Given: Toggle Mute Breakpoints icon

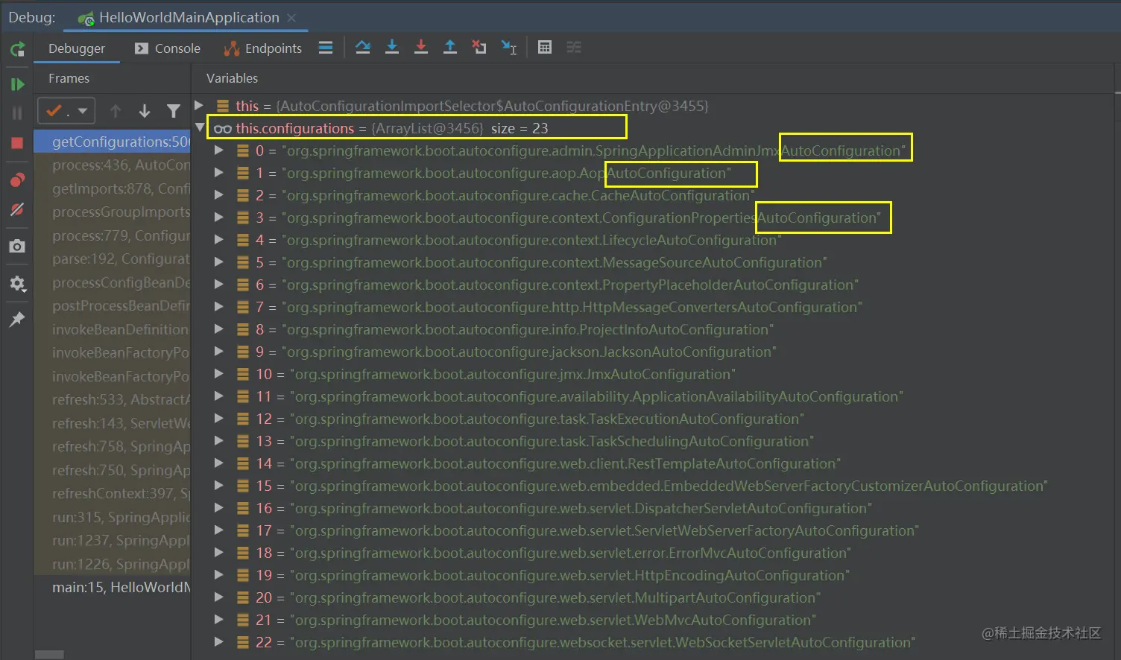Looking at the screenshot, I should 17,209.
